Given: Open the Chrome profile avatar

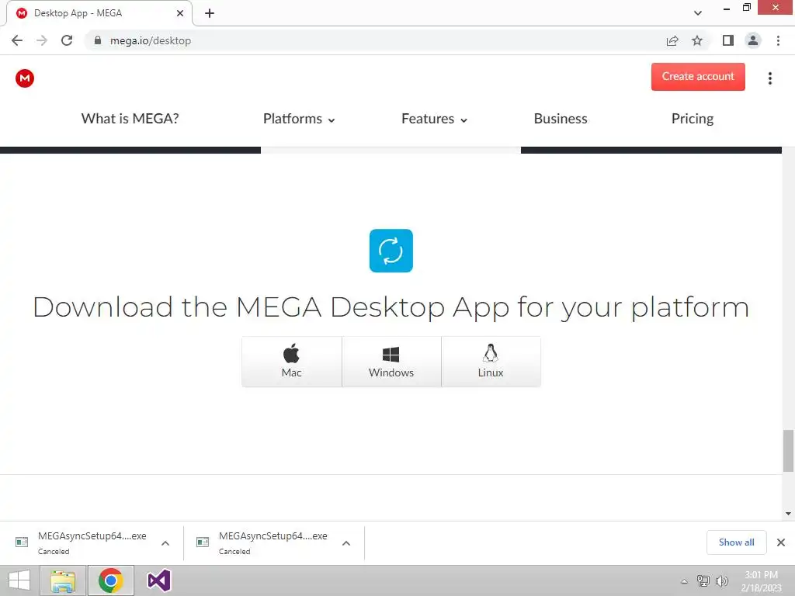Looking at the screenshot, I should (753, 40).
